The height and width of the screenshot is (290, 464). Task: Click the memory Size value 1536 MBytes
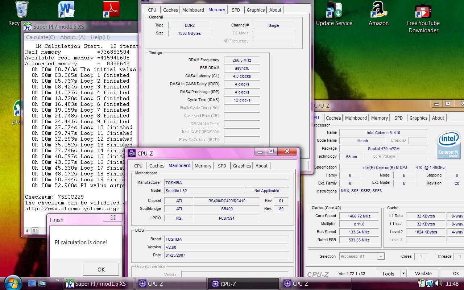tap(189, 33)
